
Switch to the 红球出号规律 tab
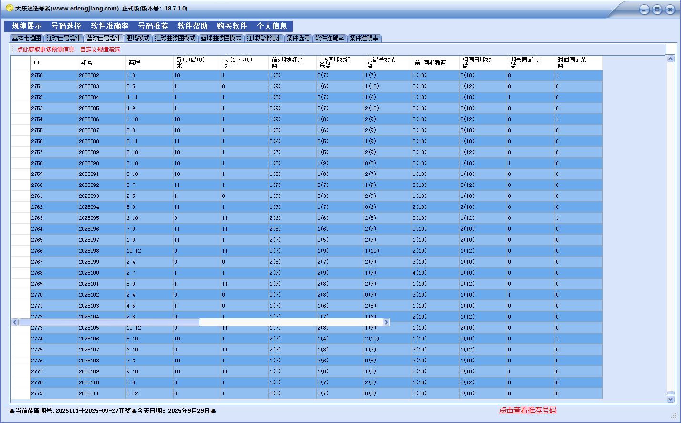tap(63, 38)
